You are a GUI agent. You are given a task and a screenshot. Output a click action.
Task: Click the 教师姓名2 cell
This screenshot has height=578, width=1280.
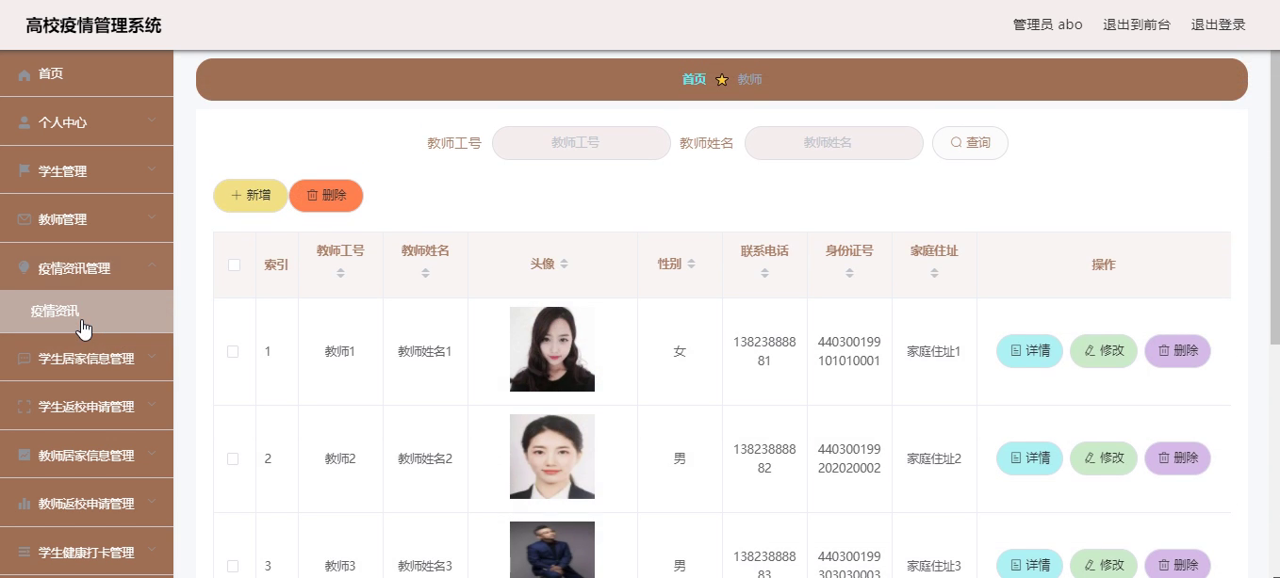tap(425, 459)
